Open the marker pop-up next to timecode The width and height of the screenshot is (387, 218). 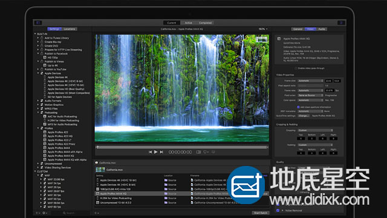tap(206, 152)
